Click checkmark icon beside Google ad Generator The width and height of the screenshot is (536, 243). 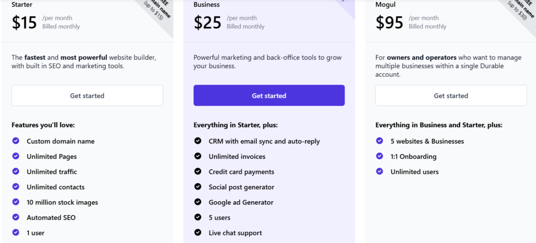(197, 202)
